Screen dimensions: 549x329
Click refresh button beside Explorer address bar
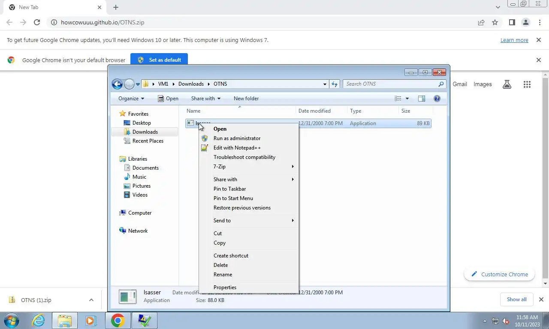point(335,84)
